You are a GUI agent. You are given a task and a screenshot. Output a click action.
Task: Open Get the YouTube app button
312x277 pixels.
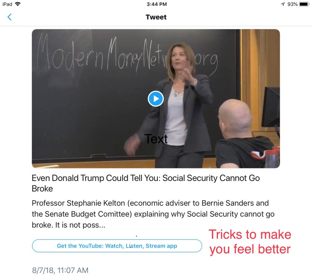[117, 246]
